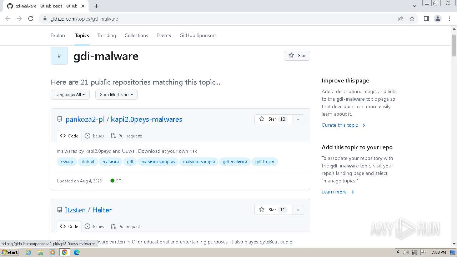Open the Halter repository link
457x257 pixels.
pos(102,210)
